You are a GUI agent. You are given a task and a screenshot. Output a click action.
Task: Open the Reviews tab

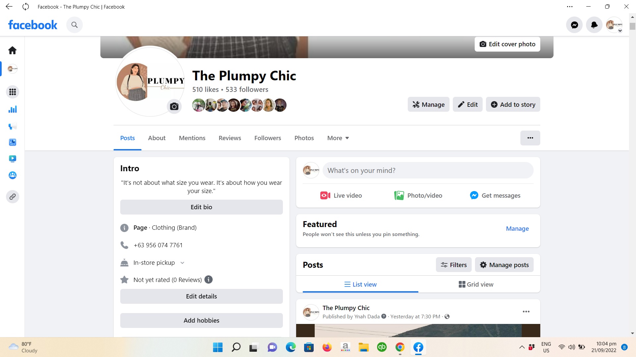click(230, 138)
